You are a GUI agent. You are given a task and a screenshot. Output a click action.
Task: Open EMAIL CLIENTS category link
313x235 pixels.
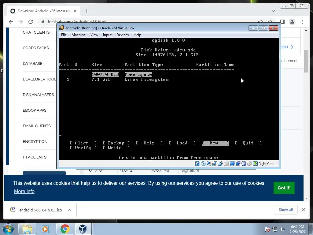[x=37, y=126]
